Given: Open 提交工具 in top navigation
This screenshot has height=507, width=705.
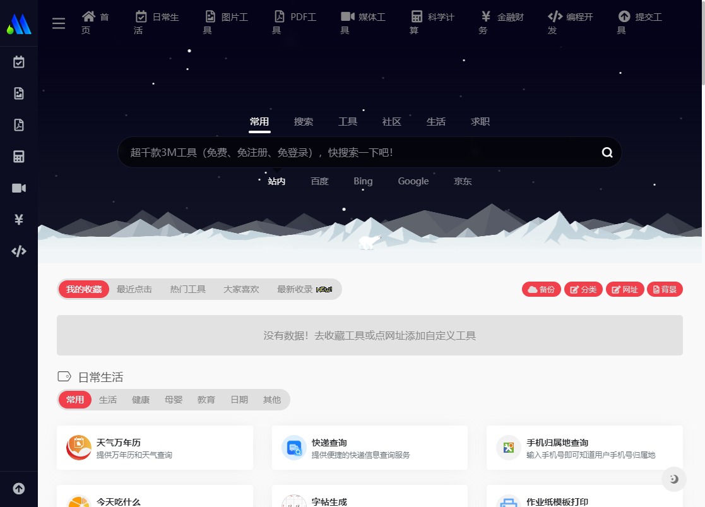Looking at the screenshot, I should point(639,23).
